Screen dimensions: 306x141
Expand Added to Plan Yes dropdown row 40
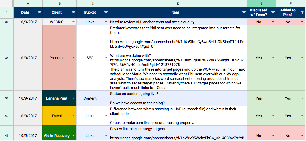click(x=302, y=116)
